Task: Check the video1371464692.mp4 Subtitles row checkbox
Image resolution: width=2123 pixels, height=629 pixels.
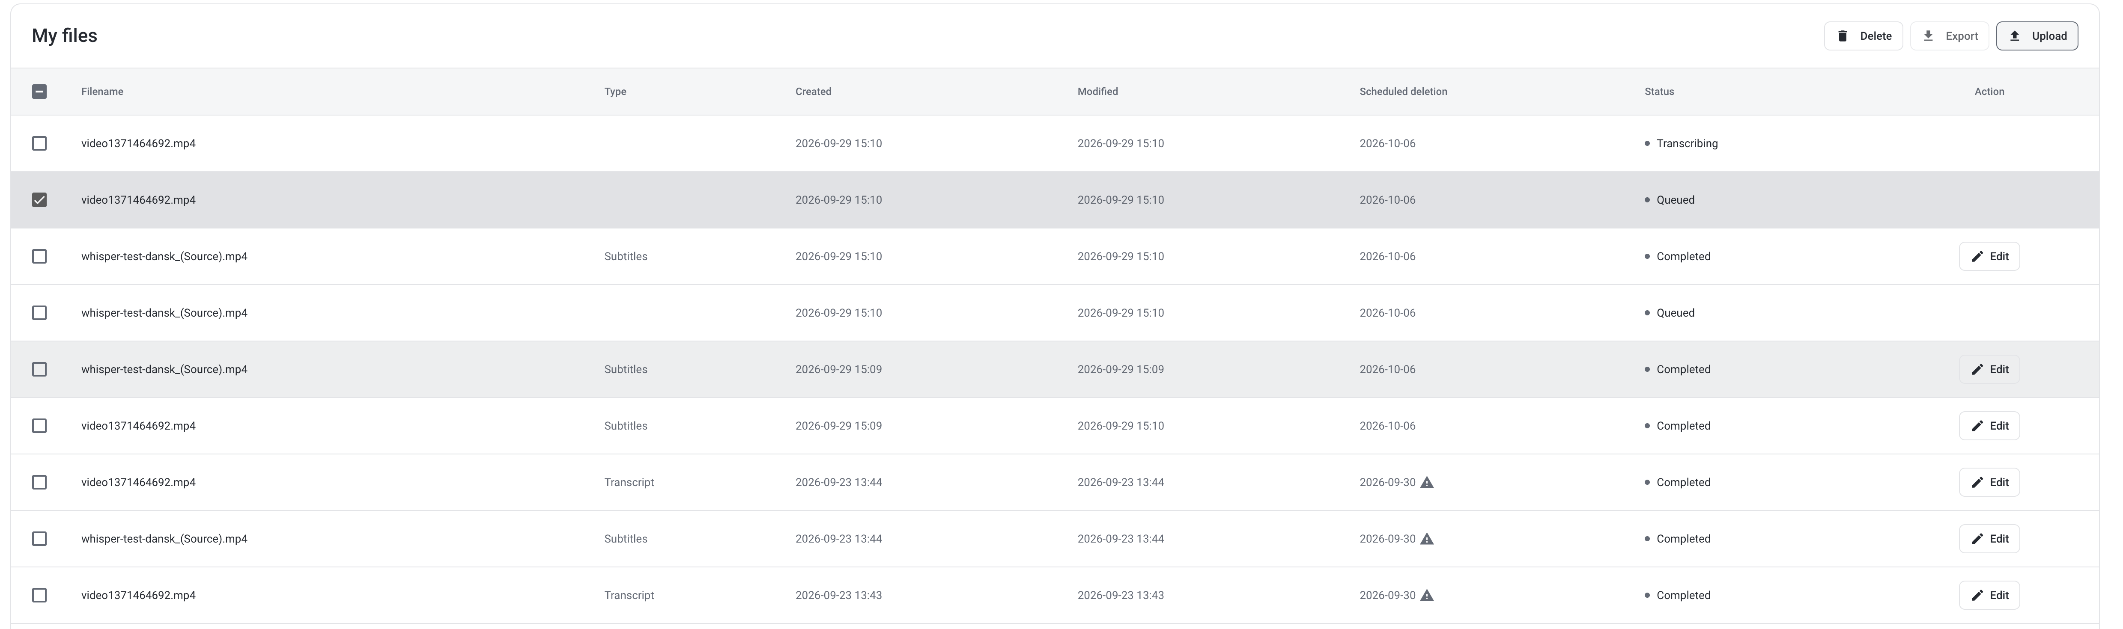Action: [x=39, y=426]
